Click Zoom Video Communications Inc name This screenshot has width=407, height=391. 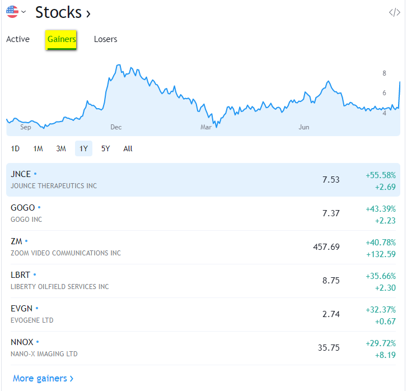coord(66,253)
